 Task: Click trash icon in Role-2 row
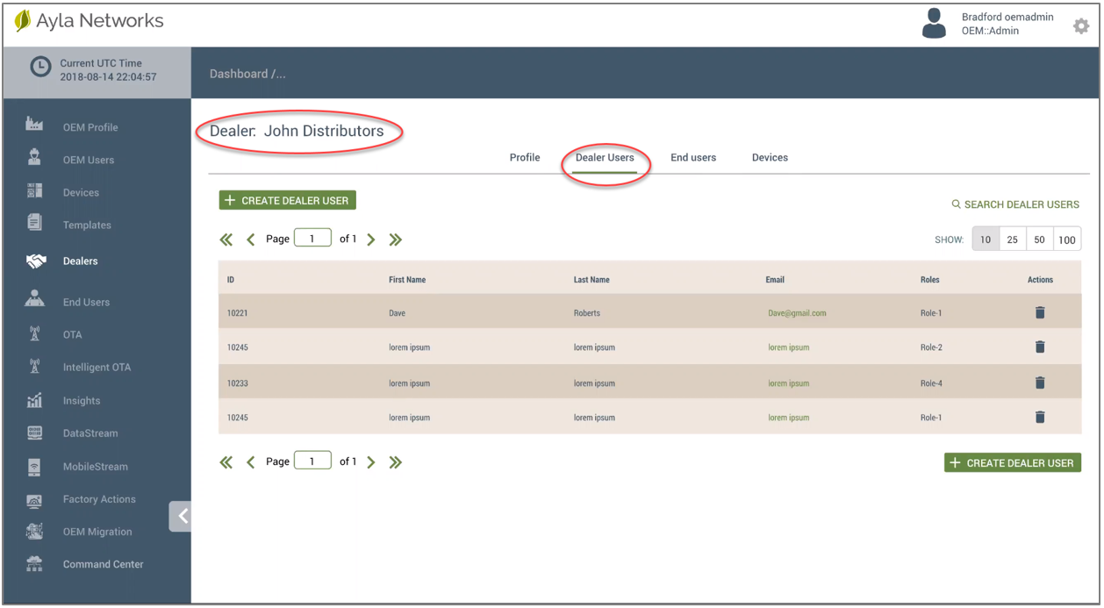(x=1040, y=347)
